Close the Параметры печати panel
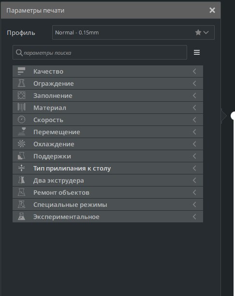This screenshot has width=235, height=296. click(x=212, y=10)
